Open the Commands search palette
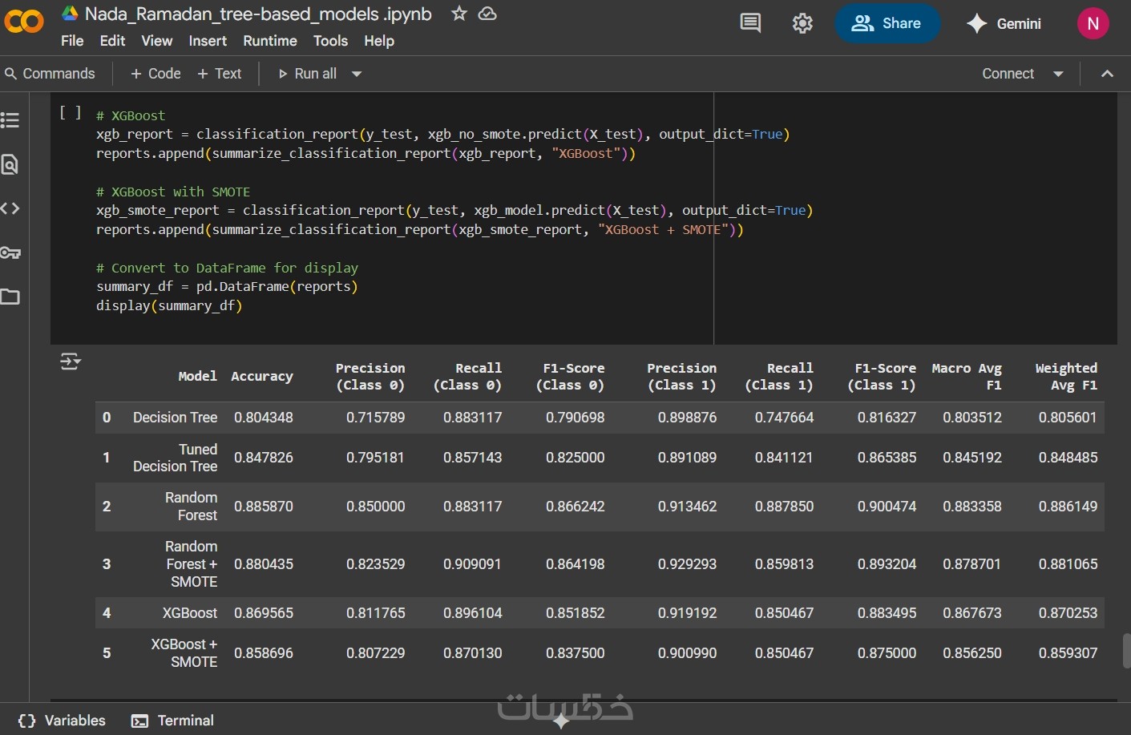Image resolution: width=1131 pixels, height=735 pixels. point(50,74)
